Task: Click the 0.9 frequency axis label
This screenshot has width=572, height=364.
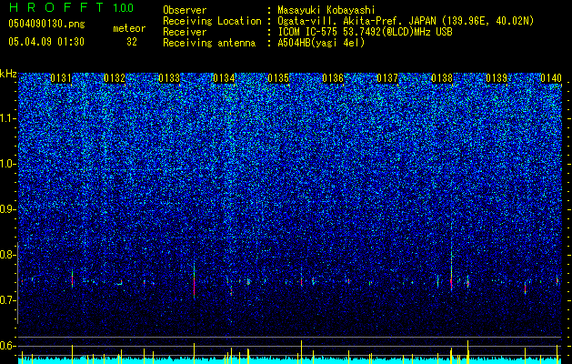Action: coord(7,209)
